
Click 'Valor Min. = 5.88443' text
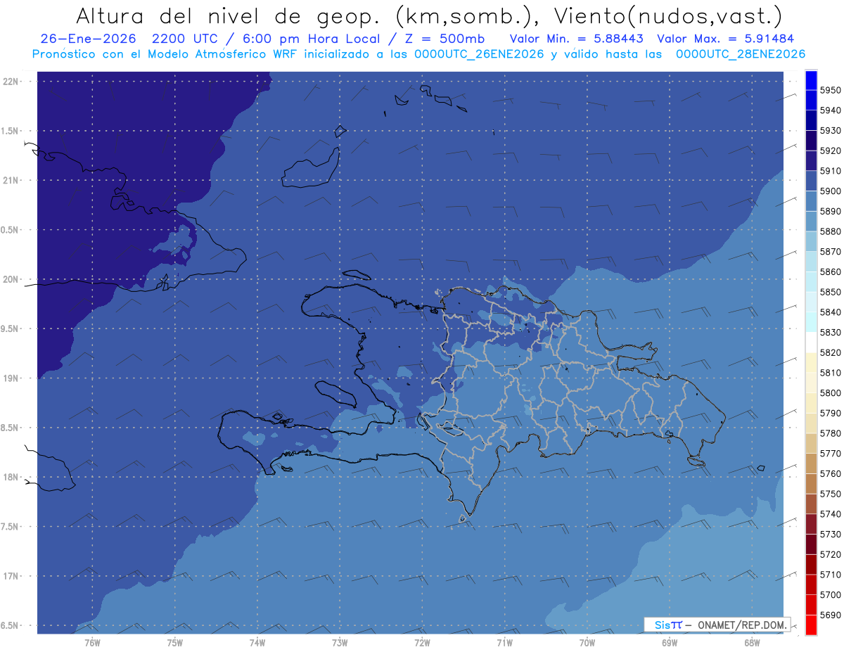(x=577, y=39)
